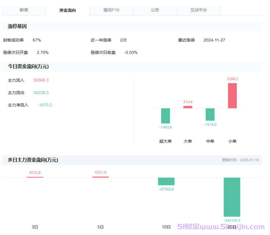
Task: Click the green 10日 bar
Action: (166, 181)
